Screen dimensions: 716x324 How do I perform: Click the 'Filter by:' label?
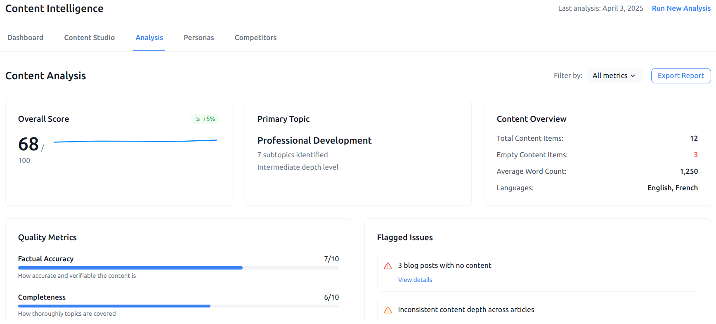tap(568, 76)
